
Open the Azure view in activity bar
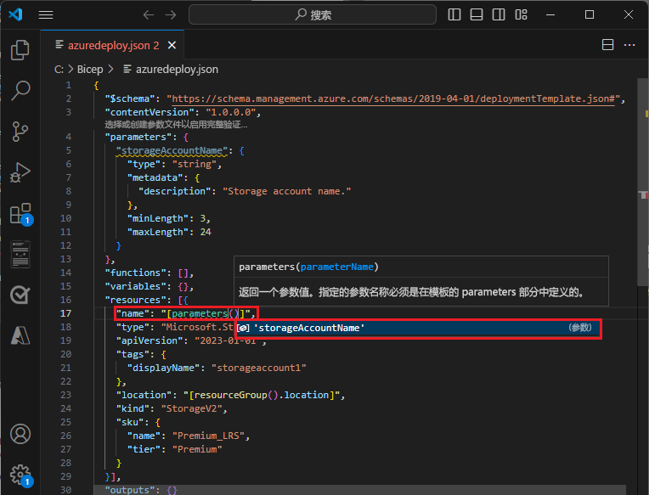coord(20,335)
